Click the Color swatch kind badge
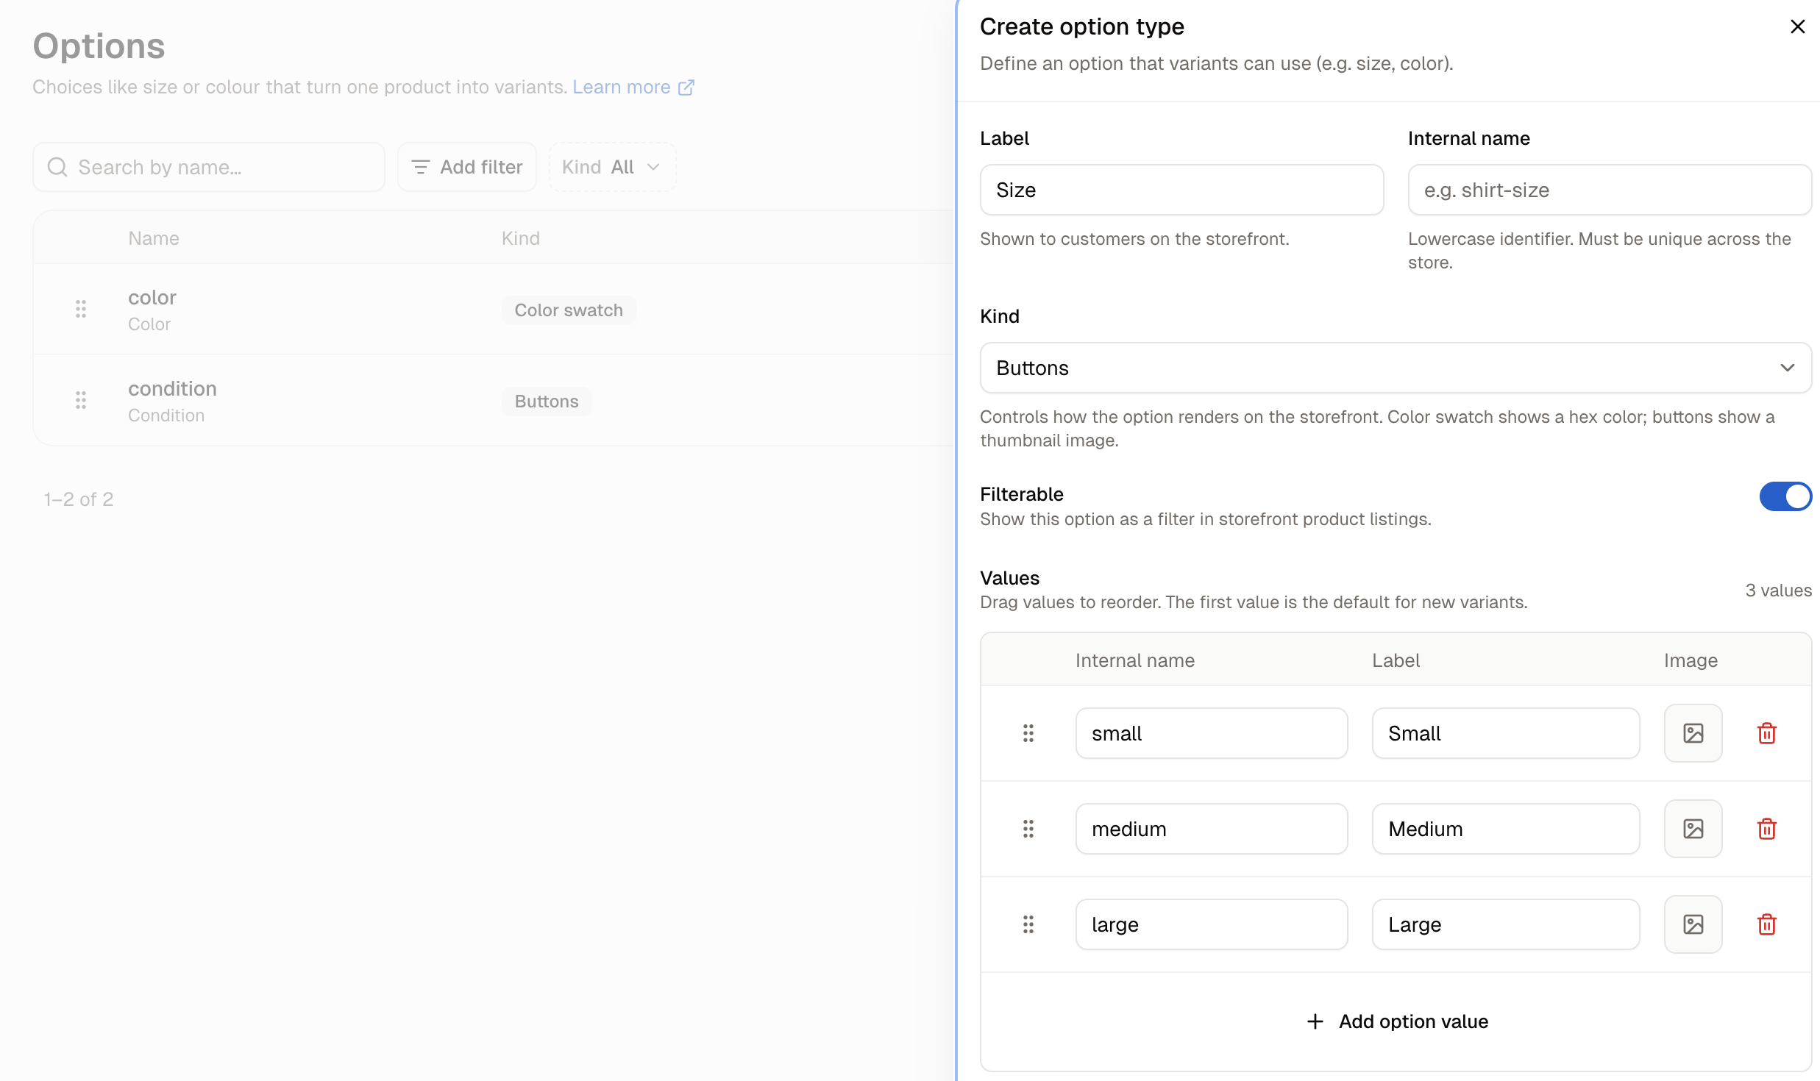The image size is (1820, 1081). (569, 310)
